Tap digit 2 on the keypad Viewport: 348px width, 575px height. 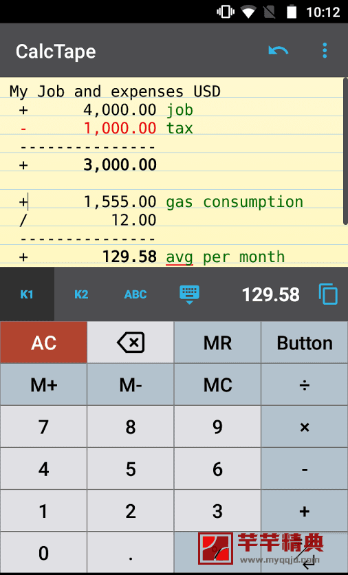click(x=131, y=511)
